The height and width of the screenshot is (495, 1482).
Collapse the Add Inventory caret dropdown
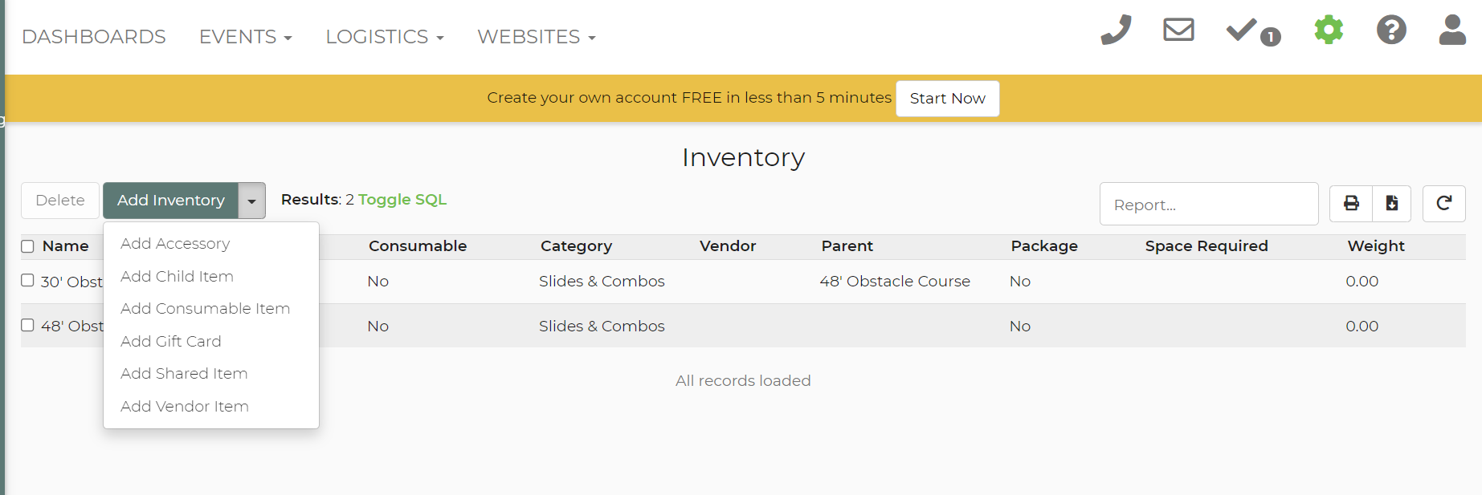(251, 201)
